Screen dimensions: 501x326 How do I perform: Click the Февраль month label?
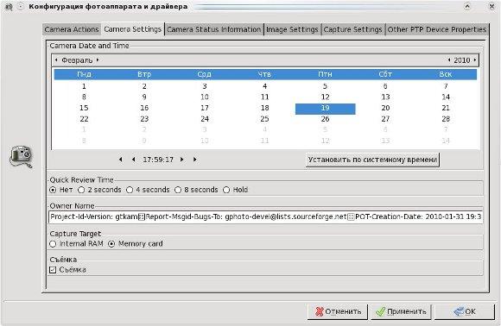click(77, 60)
